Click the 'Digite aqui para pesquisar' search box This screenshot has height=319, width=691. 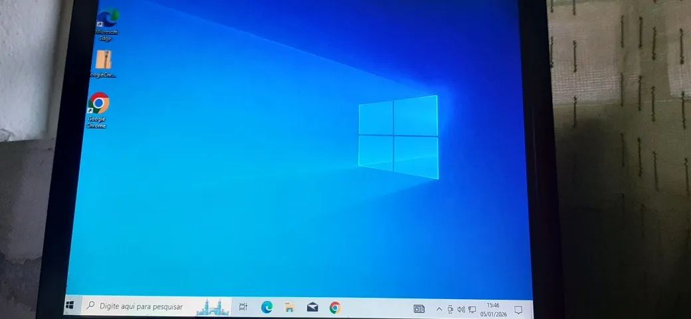tap(141, 306)
